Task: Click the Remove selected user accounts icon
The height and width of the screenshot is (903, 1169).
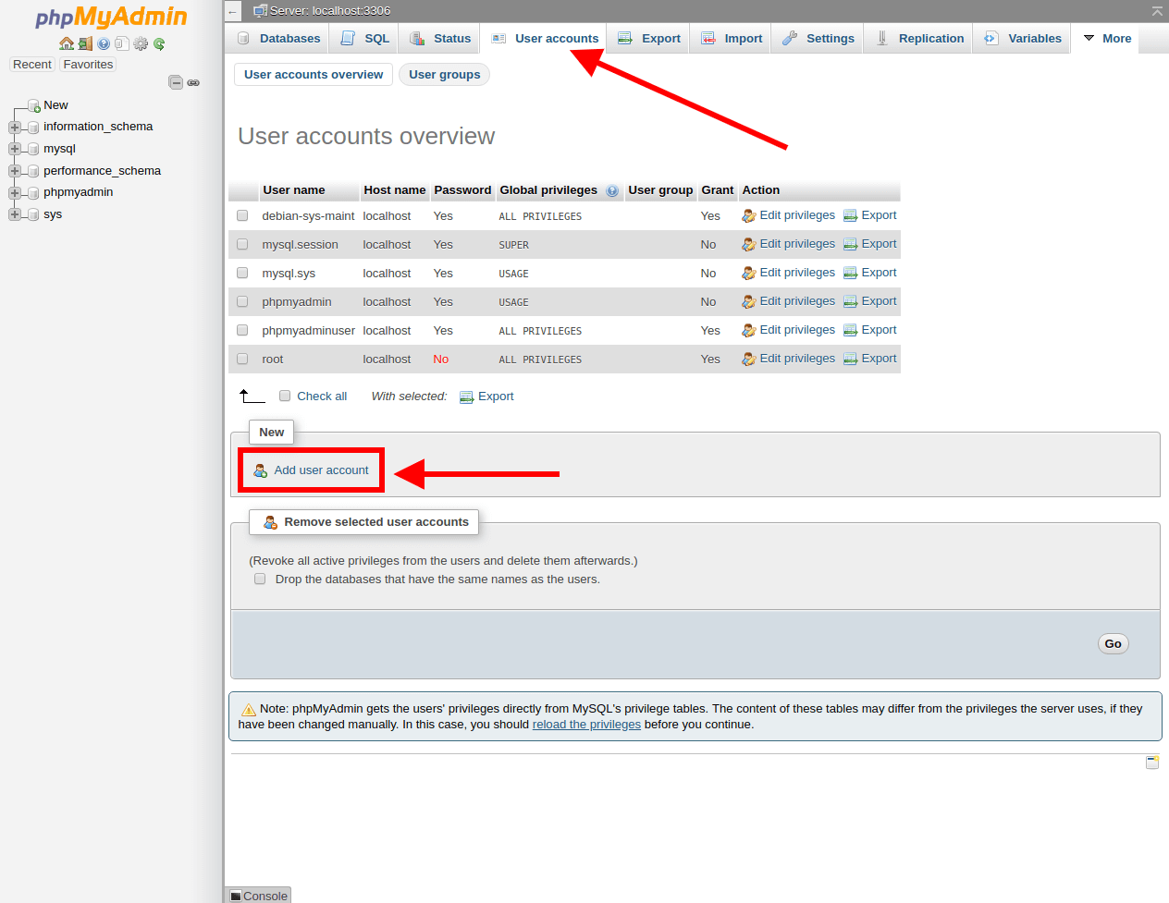Action: click(x=271, y=522)
